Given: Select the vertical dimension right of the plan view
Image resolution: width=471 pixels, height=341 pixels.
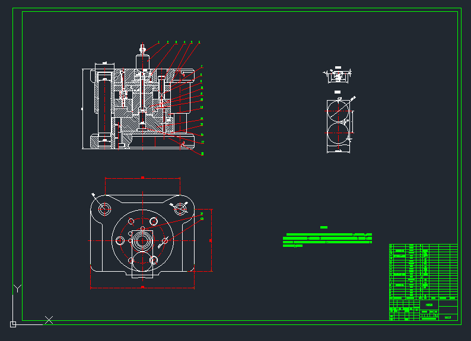Looking at the screenshot, I should click(x=211, y=240).
